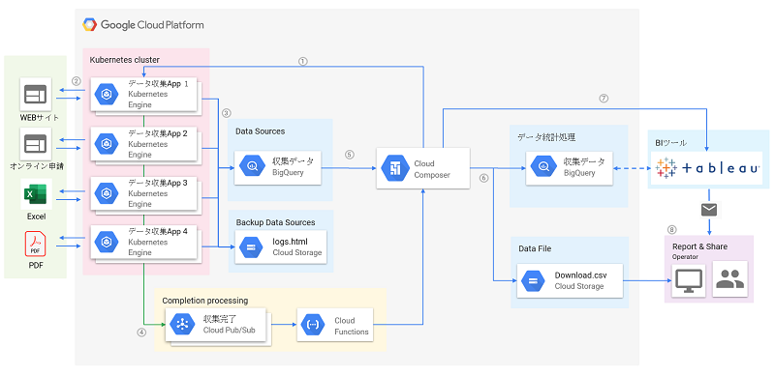Click the Cloud Composer hexagon icon

click(x=395, y=169)
